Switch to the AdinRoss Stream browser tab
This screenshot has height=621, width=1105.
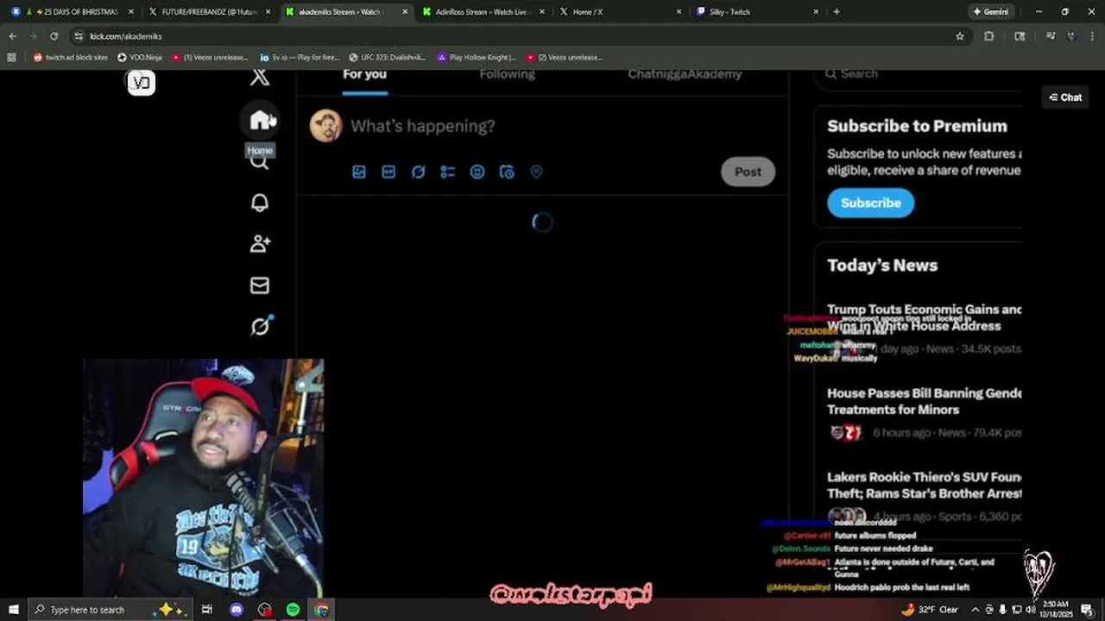click(482, 12)
